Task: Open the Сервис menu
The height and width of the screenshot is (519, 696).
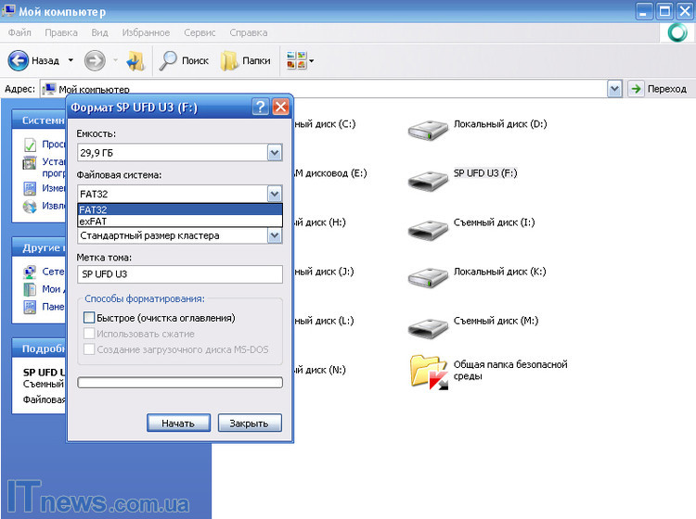Action: coord(200,32)
